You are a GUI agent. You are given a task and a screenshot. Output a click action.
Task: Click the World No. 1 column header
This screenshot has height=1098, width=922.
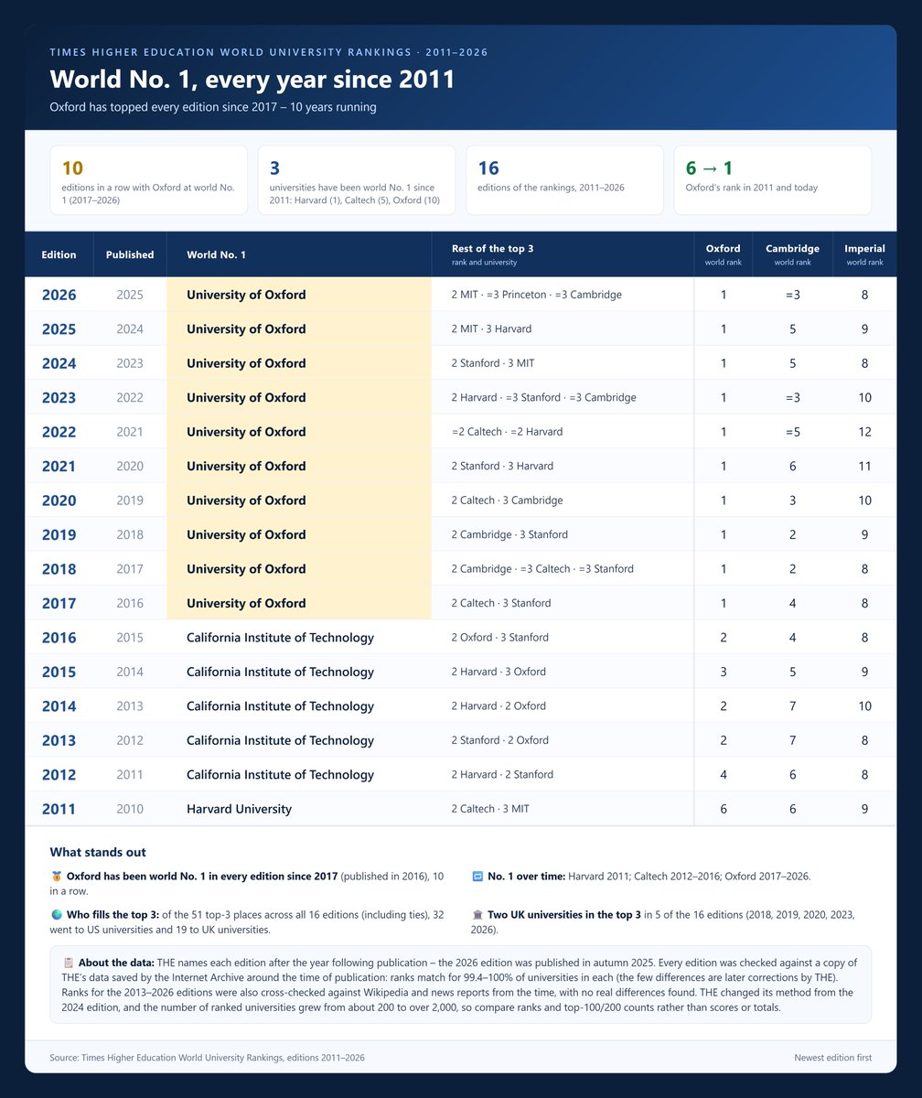point(299,254)
